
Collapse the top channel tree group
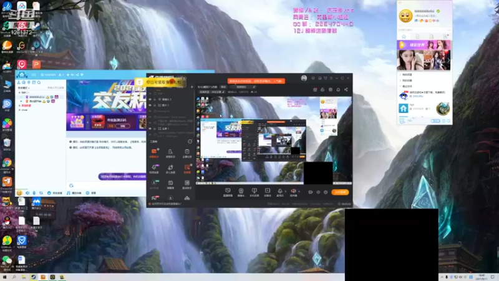click(x=20, y=92)
